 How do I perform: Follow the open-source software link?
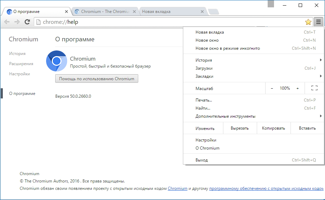pos(266,188)
